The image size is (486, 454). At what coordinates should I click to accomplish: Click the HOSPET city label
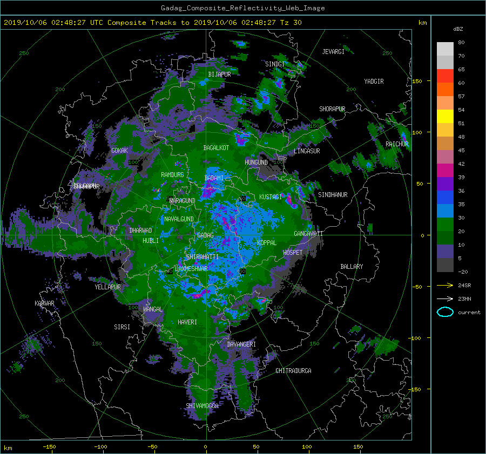point(293,253)
